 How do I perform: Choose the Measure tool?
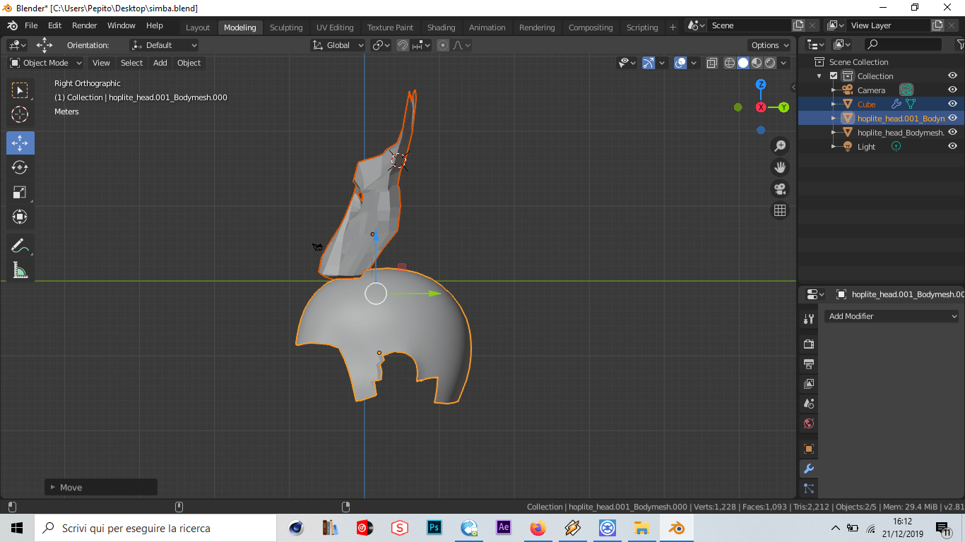point(20,270)
